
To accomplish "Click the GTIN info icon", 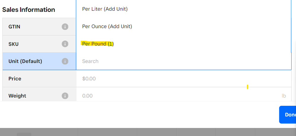I will click(x=65, y=27).
